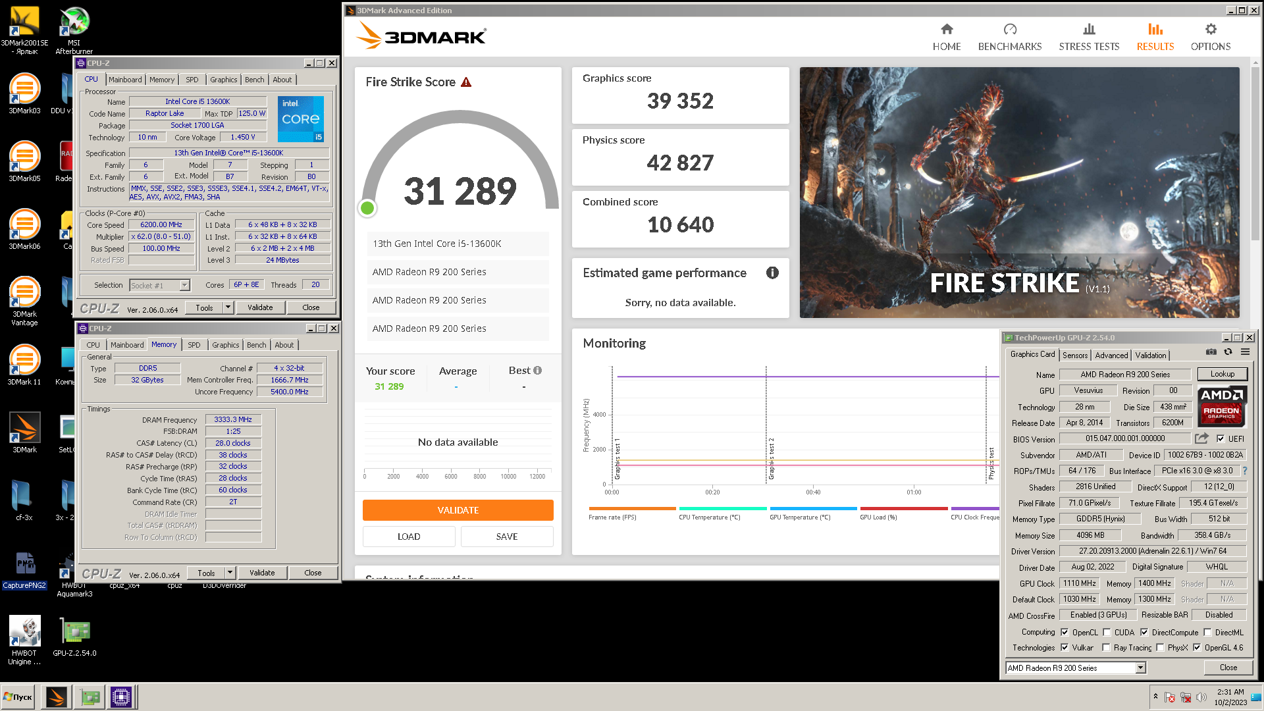
Task: Switch to the Sensors tab in GPU-Z
Action: pyautogui.click(x=1075, y=355)
